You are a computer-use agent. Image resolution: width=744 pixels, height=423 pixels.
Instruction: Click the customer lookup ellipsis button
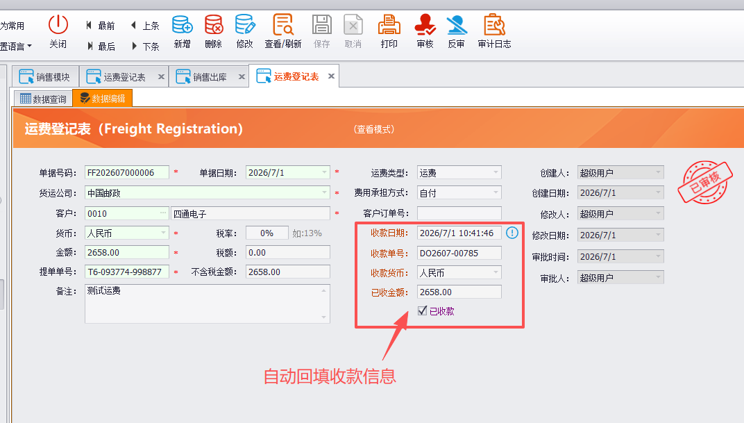tap(163, 213)
